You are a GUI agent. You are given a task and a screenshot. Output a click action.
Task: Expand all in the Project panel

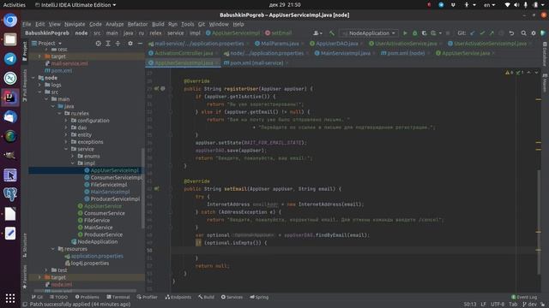[108, 44]
